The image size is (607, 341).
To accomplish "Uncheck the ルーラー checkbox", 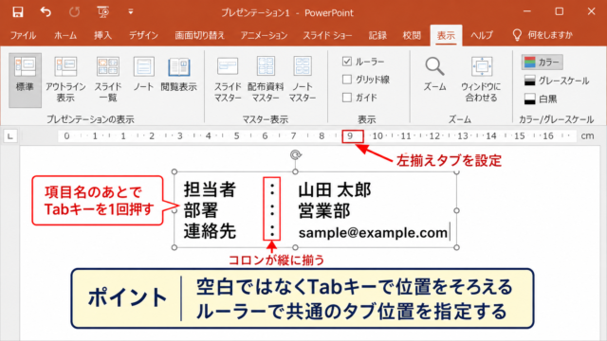I will point(347,62).
